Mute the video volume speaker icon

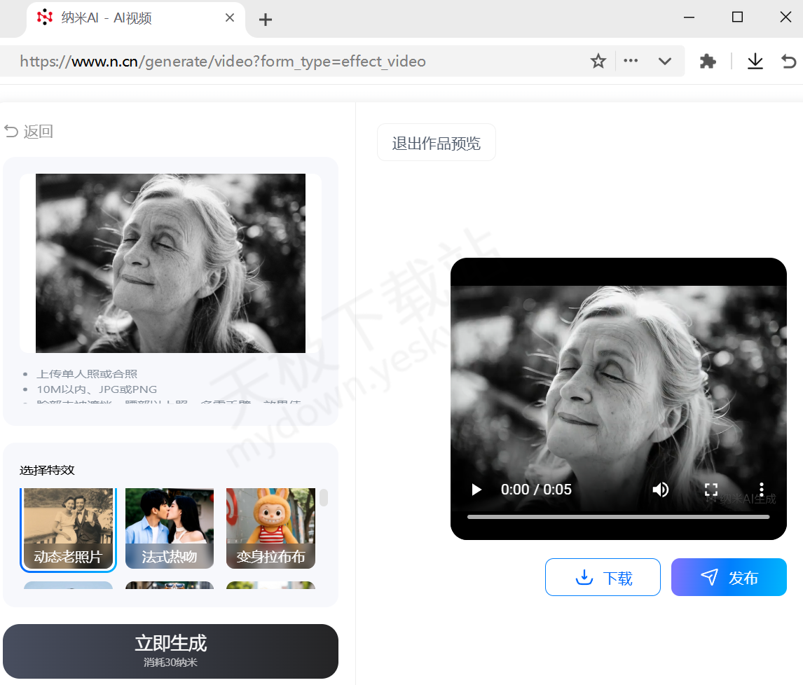(660, 490)
